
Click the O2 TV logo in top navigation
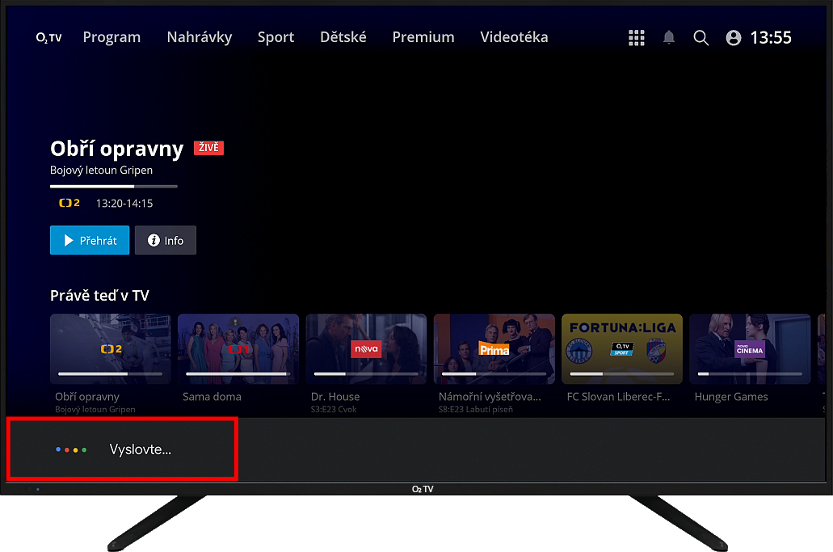(48, 38)
